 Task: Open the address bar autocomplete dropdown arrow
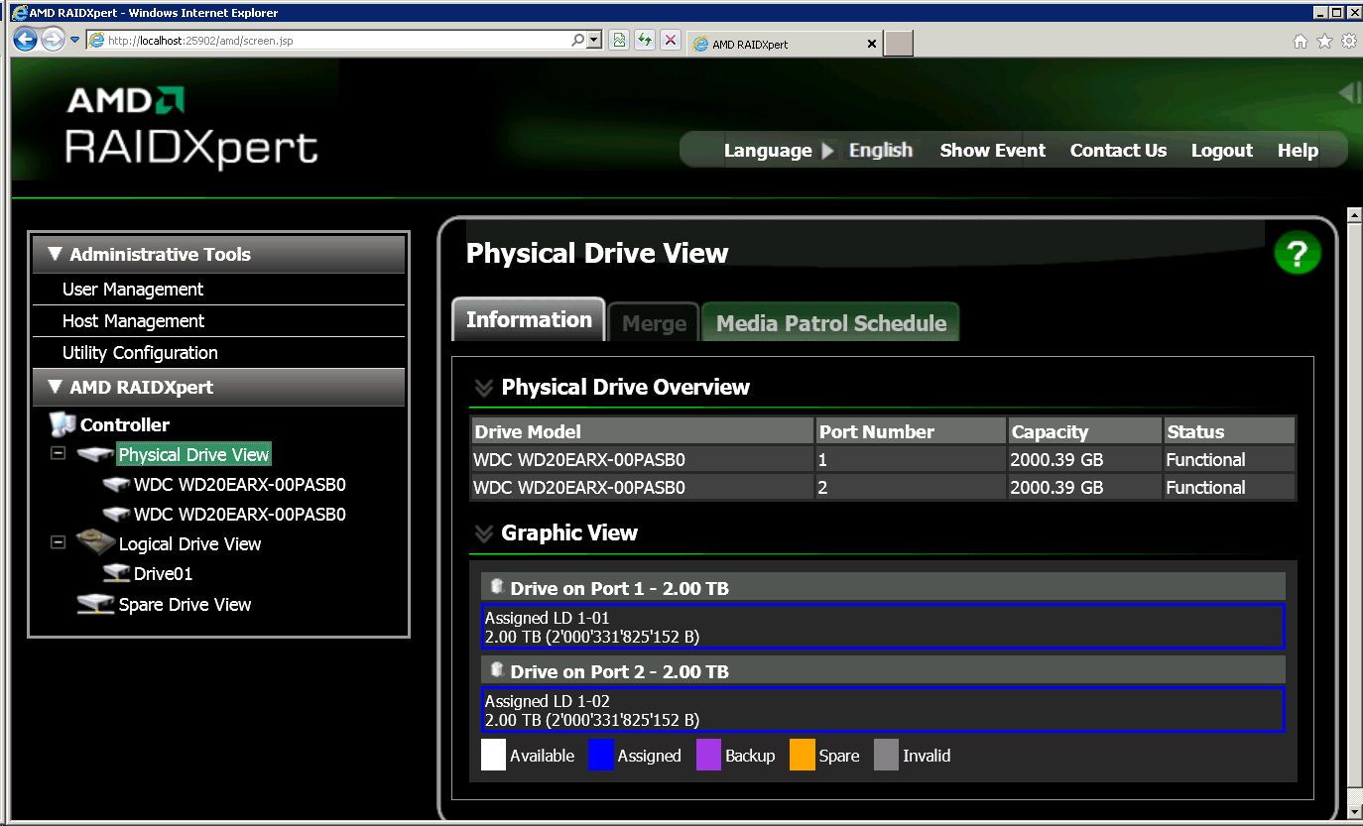pos(594,41)
